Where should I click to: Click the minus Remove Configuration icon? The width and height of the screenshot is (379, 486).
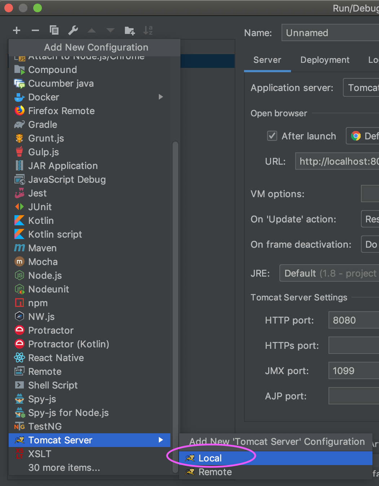click(x=35, y=30)
